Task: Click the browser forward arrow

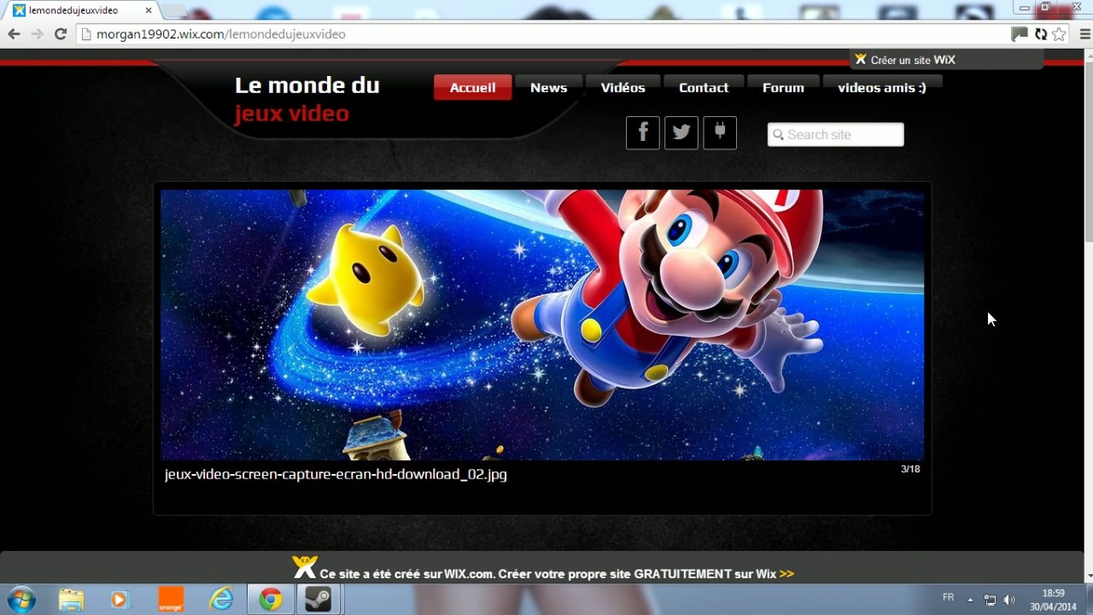Action: pyautogui.click(x=37, y=34)
